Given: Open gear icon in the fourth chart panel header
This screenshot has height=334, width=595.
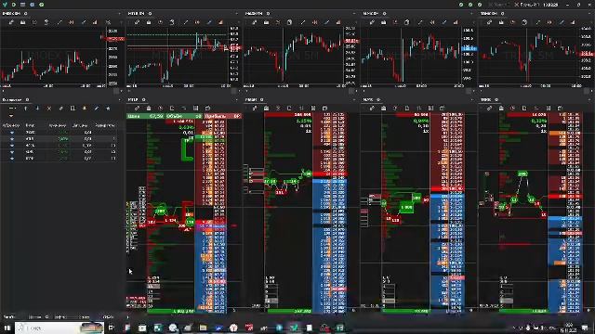Looking at the screenshot, I should pyautogui.click(x=384, y=14).
